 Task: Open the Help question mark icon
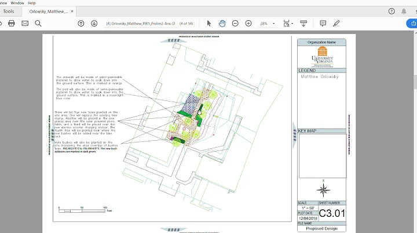tap(392, 11)
